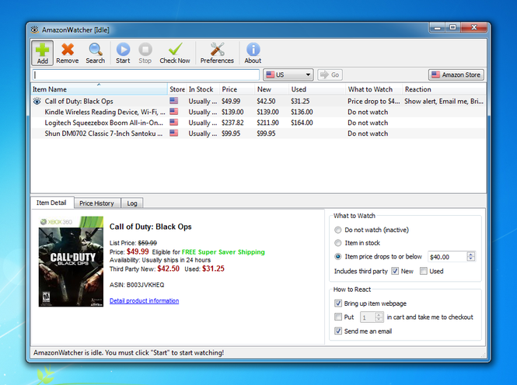Click the Stop toolbar icon

point(145,50)
